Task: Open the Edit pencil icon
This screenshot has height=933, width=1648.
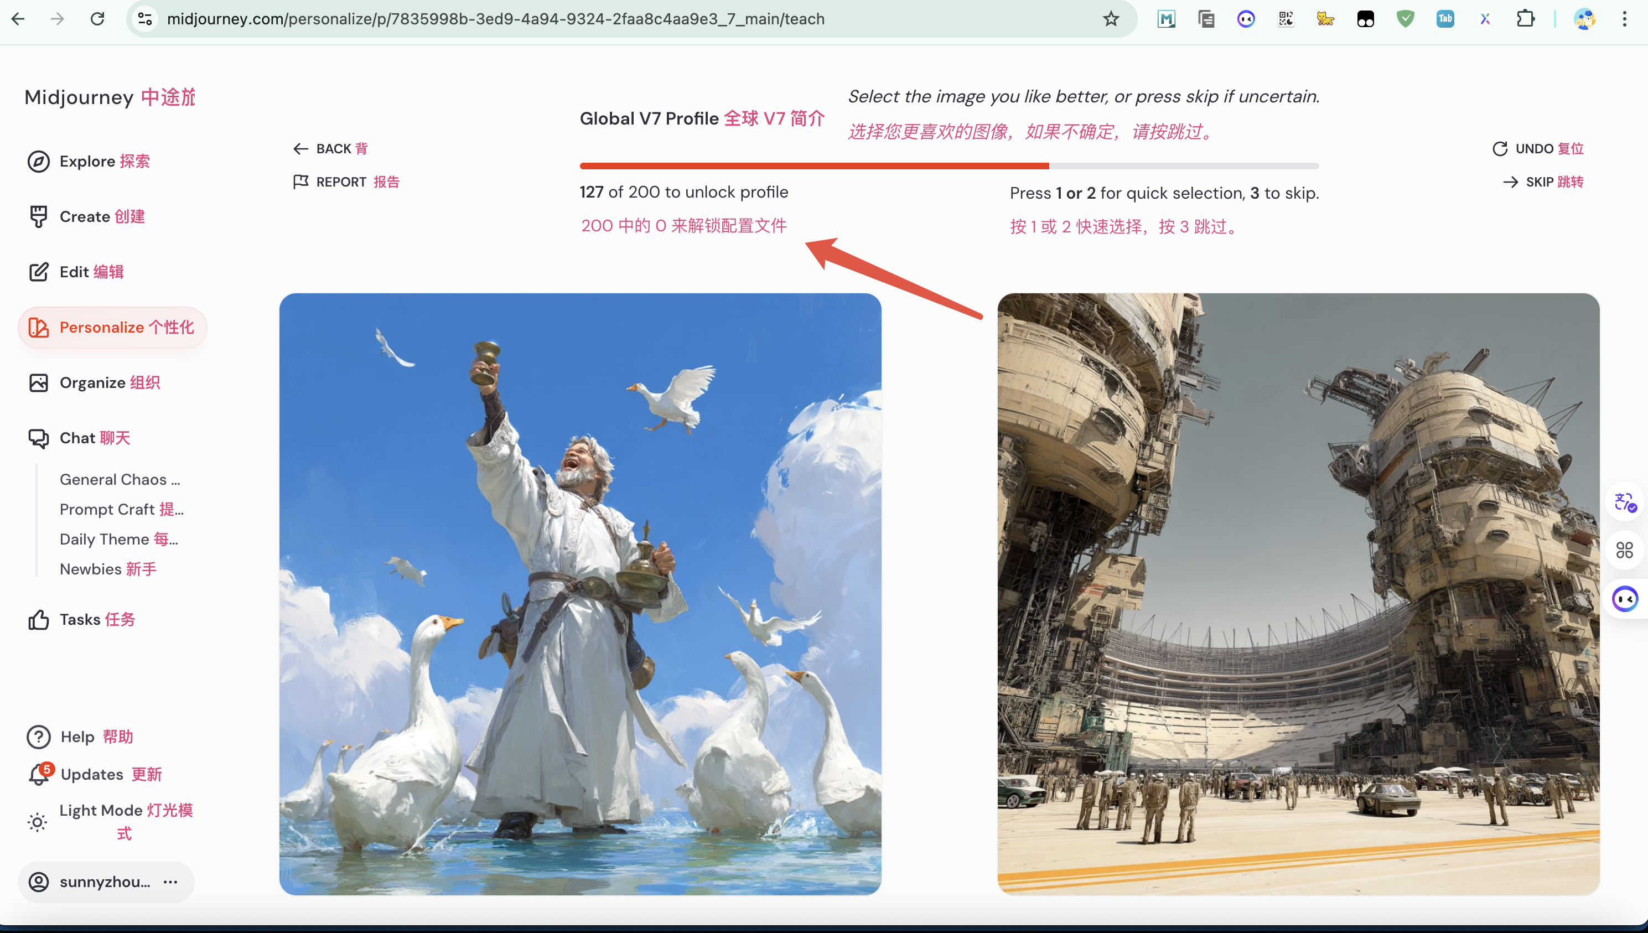Action: click(38, 272)
